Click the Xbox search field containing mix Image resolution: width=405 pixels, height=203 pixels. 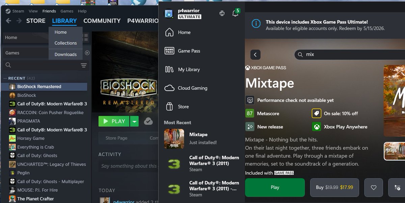pyautogui.click(x=349, y=54)
